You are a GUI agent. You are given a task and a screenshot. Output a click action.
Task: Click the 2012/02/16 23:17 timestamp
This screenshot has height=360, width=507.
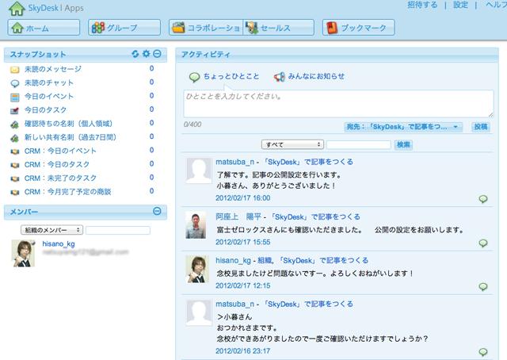point(243,351)
